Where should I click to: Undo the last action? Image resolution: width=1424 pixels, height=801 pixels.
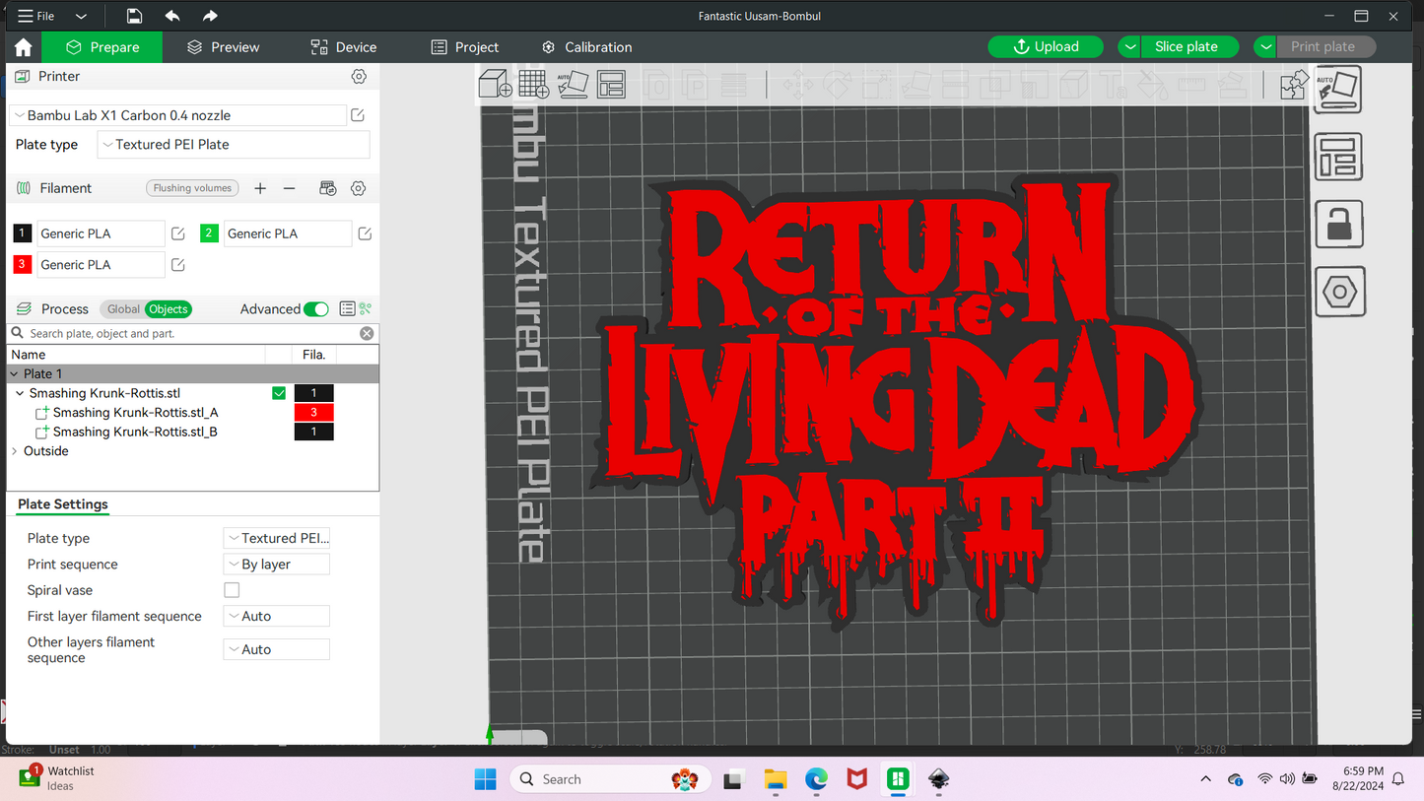(172, 16)
